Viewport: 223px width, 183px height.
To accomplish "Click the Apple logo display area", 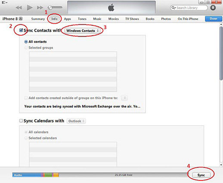I will coord(111,7).
